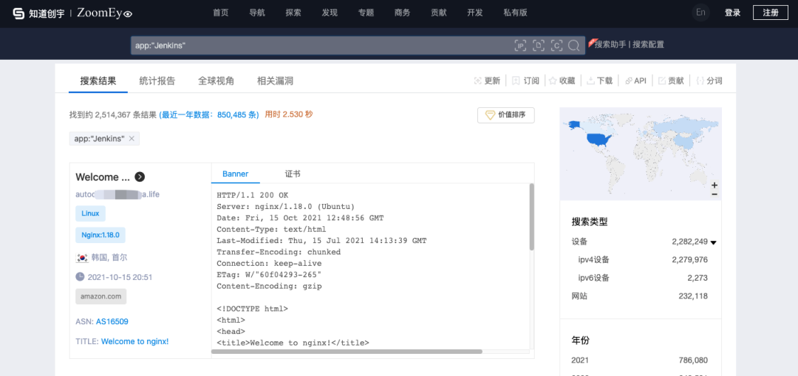The width and height of the screenshot is (798, 376).
Task: Click the arrow next to Welcome title
Action: pyautogui.click(x=140, y=177)
